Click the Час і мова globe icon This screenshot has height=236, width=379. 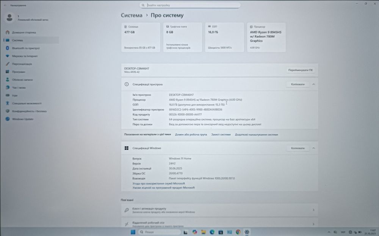[x=8, y=88]
